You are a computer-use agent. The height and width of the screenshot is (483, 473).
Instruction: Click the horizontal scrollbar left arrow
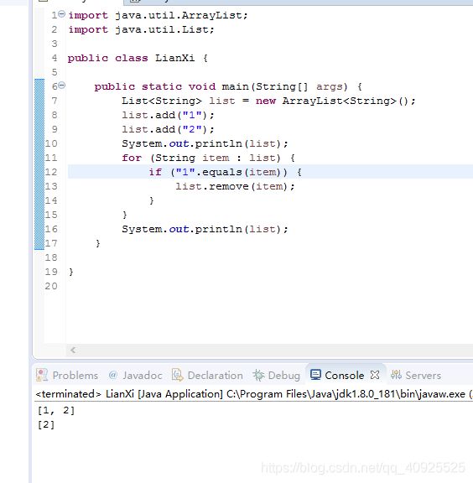click(73, 350)
